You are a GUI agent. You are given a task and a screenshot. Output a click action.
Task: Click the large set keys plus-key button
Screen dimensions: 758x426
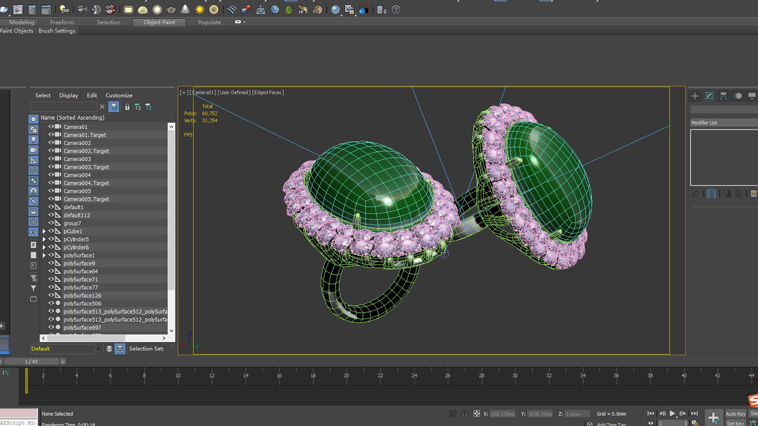pos(714,417)
